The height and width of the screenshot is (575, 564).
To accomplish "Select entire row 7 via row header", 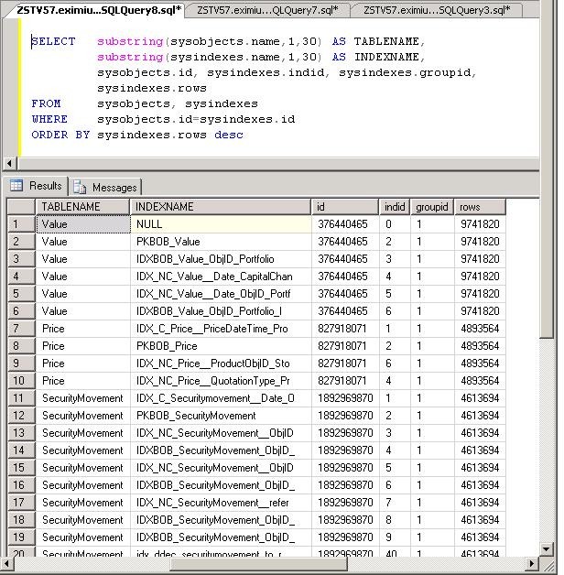I will pyautogui.click(x=18, y=329).
